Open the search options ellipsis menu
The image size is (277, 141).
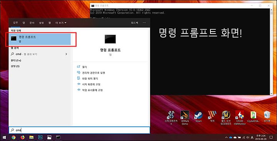point(144,23)
